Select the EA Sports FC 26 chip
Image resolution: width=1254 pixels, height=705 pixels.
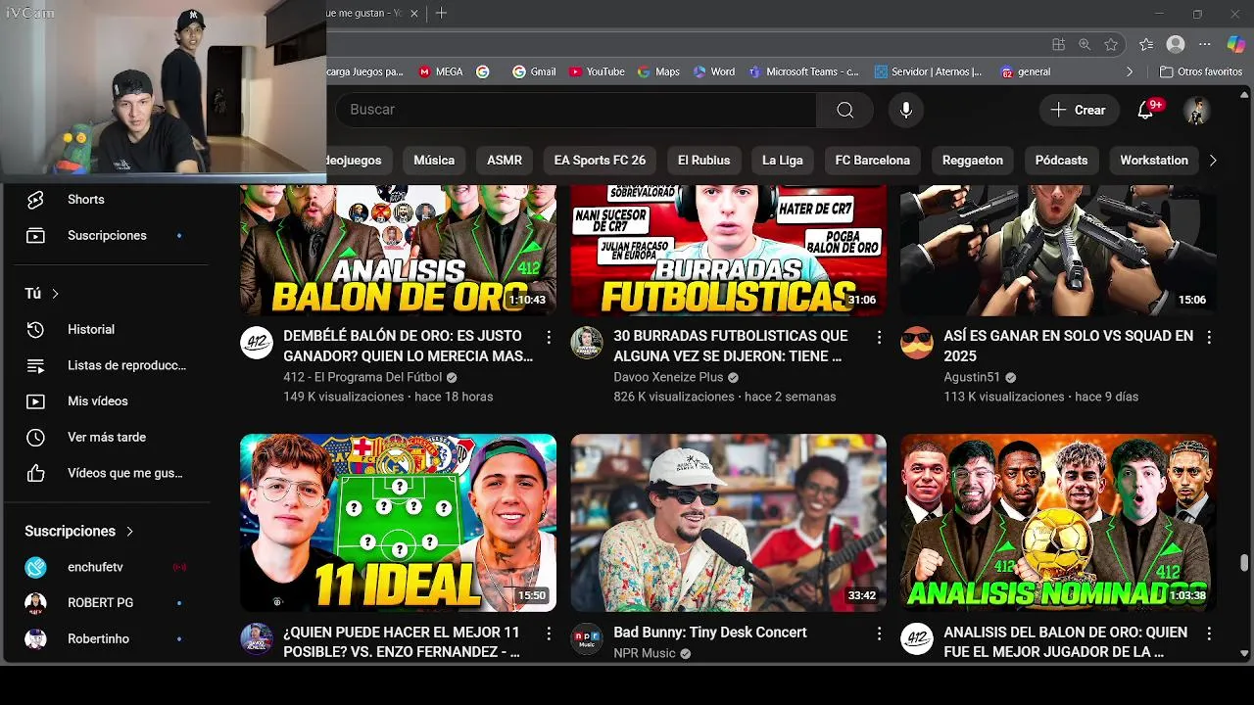(600, 161)
